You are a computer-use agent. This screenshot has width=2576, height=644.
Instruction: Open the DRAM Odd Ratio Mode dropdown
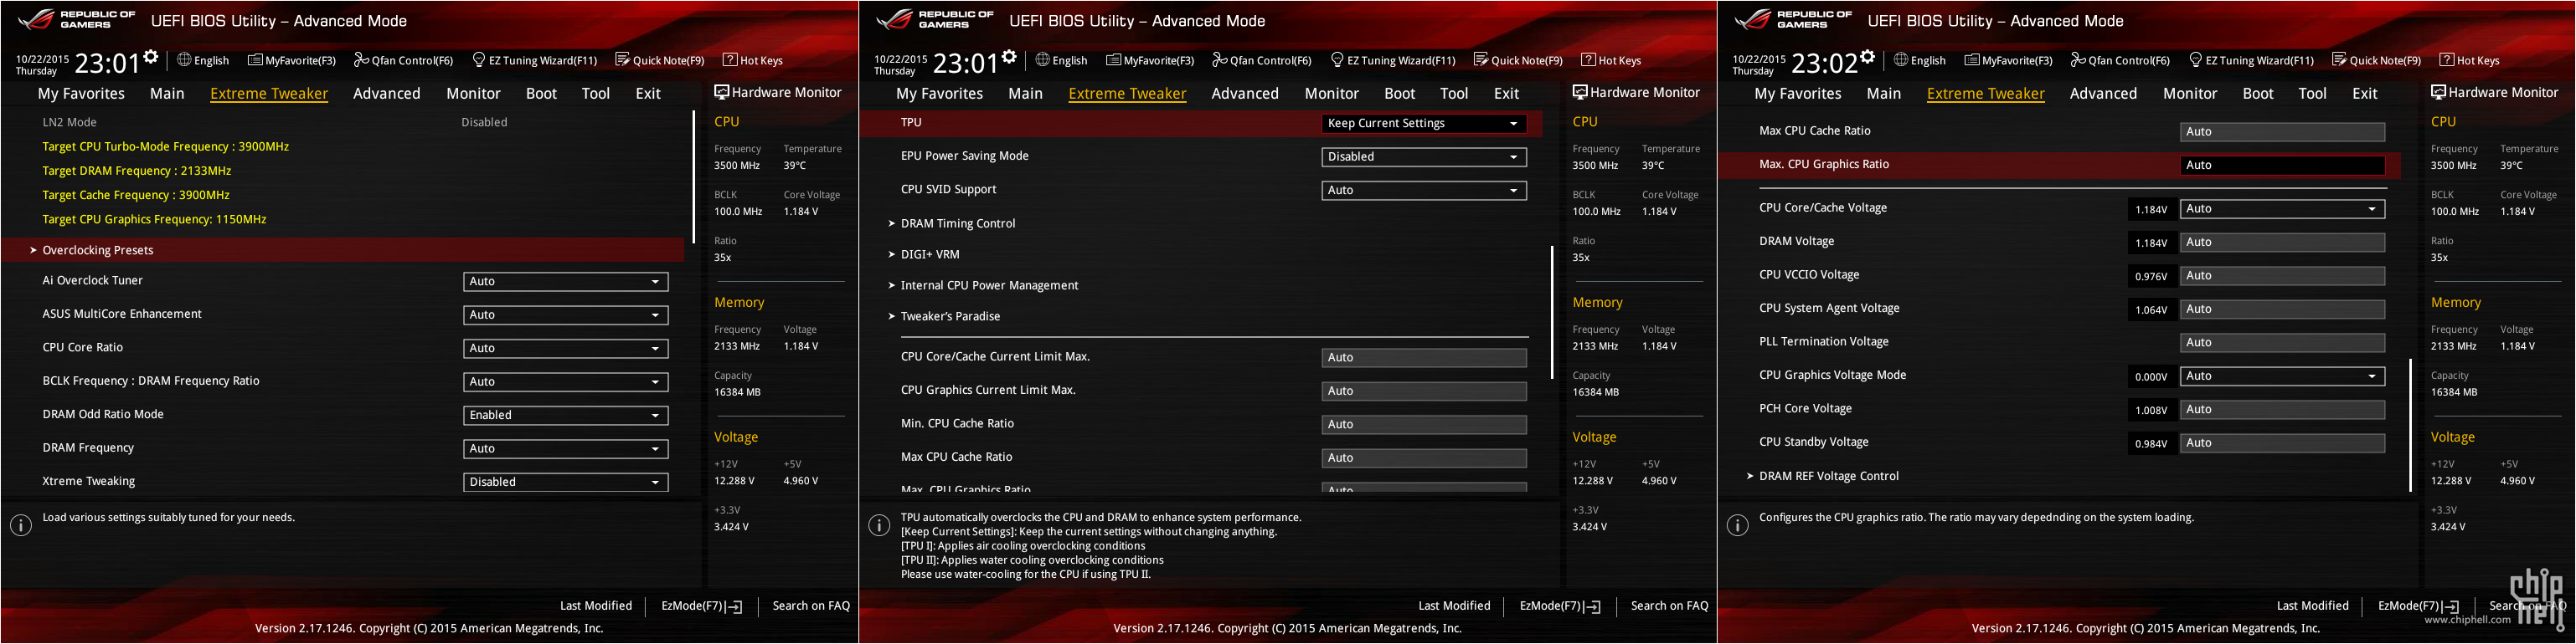coord(566,416)
